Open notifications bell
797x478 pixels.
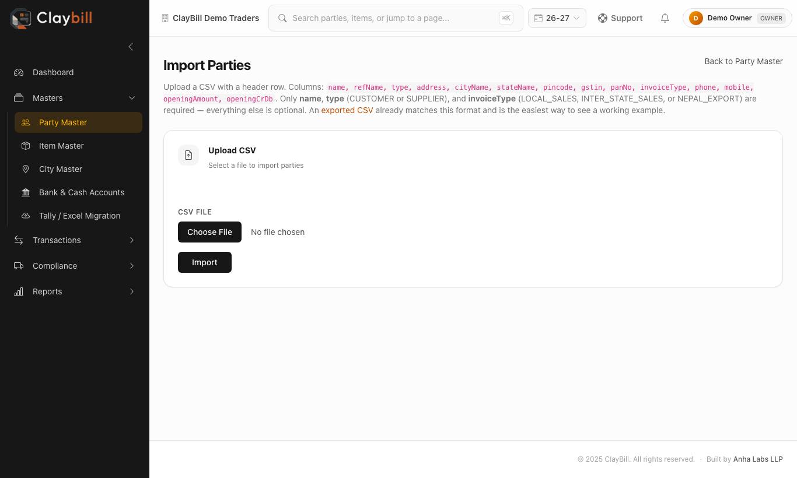coord(665,18)
